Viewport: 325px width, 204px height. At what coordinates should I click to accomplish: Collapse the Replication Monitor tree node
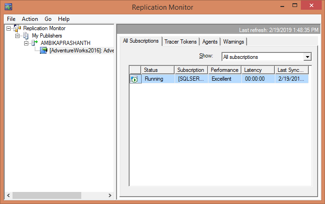click(9, 28)
